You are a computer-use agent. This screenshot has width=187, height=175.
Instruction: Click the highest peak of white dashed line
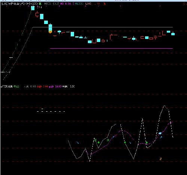point(164,106)
